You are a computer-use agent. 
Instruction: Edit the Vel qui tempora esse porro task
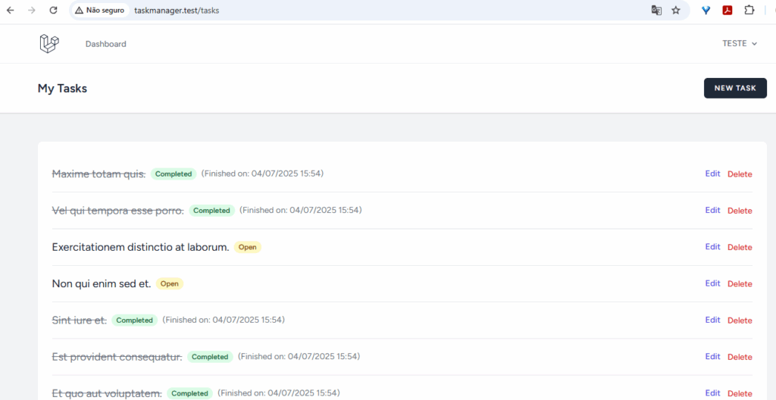tap(712, 211)
